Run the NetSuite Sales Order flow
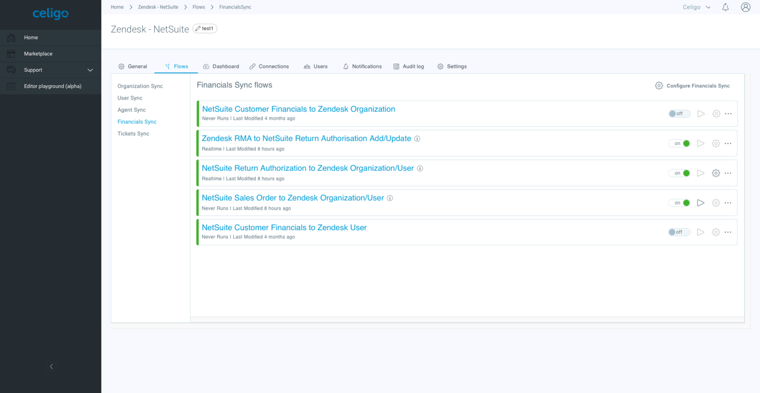This screenshot has height=393, width=760. pyautogui.click(x=701, y=202)
